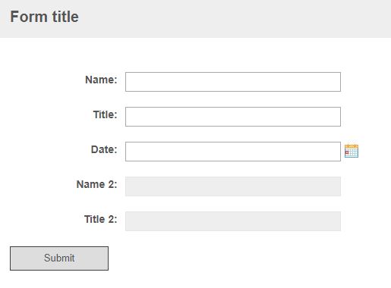This screenshot has height=288, width=391.
Task: Focus the Title text input
Action: pyautogui.click(x=233, y=117)
